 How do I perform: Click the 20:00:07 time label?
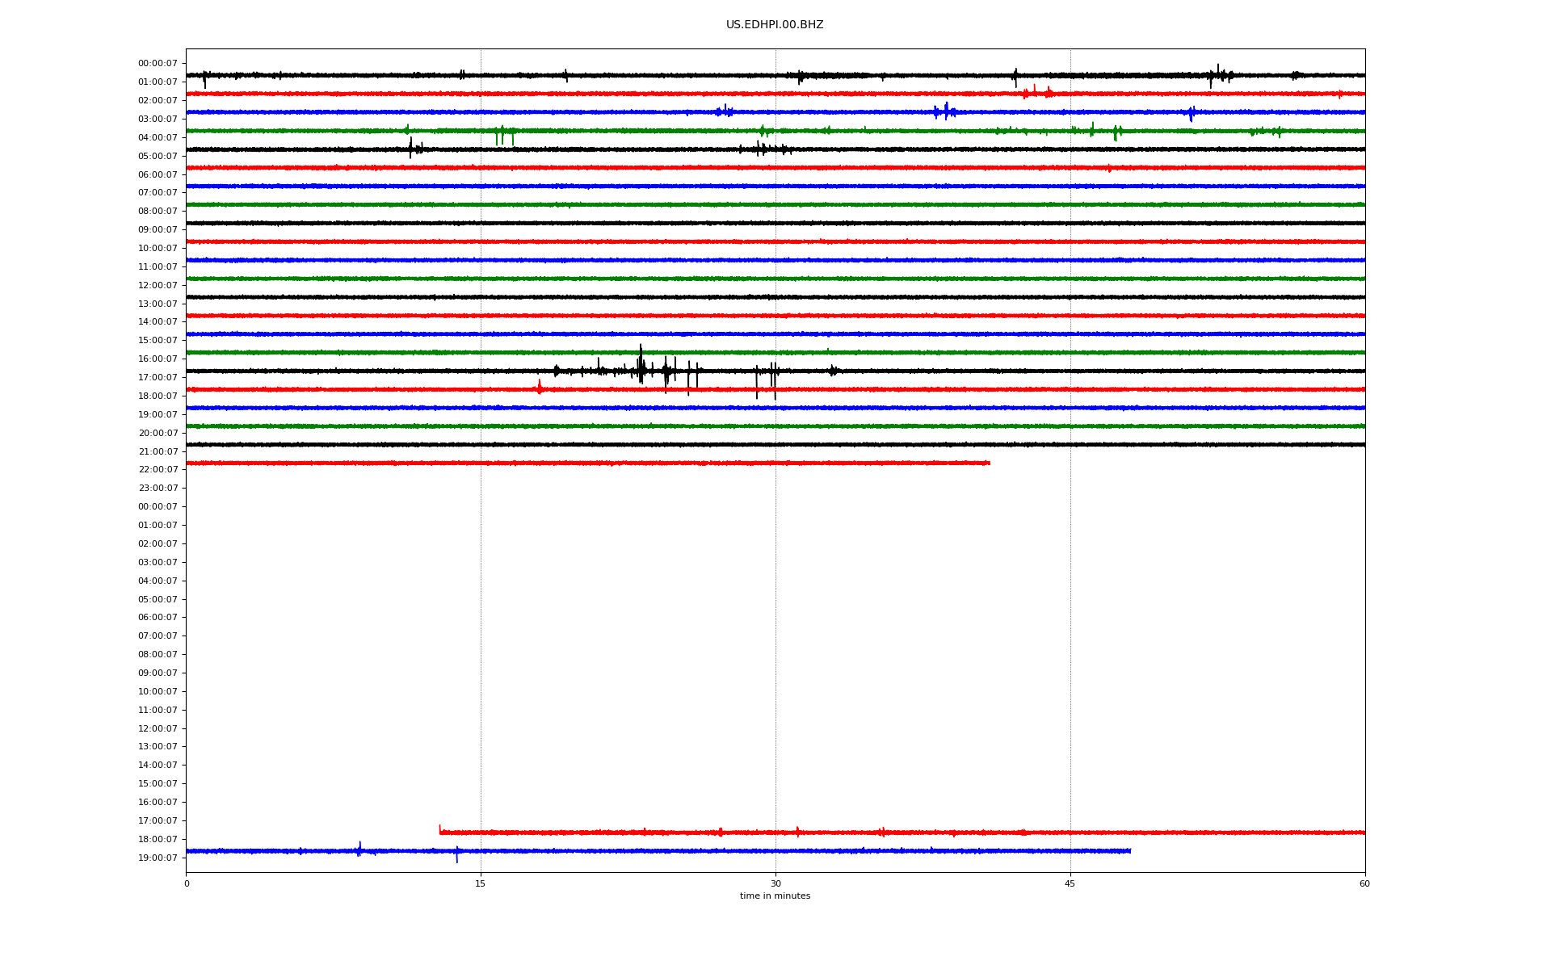coord(158,433)
